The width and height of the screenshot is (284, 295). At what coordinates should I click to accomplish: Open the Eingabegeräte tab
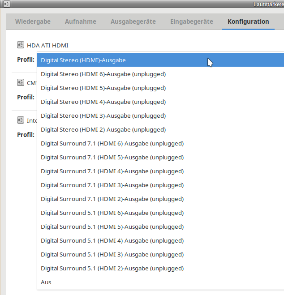(x=191, y=21)
